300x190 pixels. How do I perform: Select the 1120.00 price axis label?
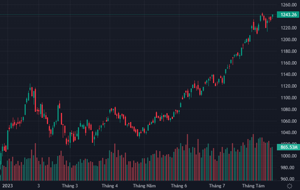(x=289, y=86)
